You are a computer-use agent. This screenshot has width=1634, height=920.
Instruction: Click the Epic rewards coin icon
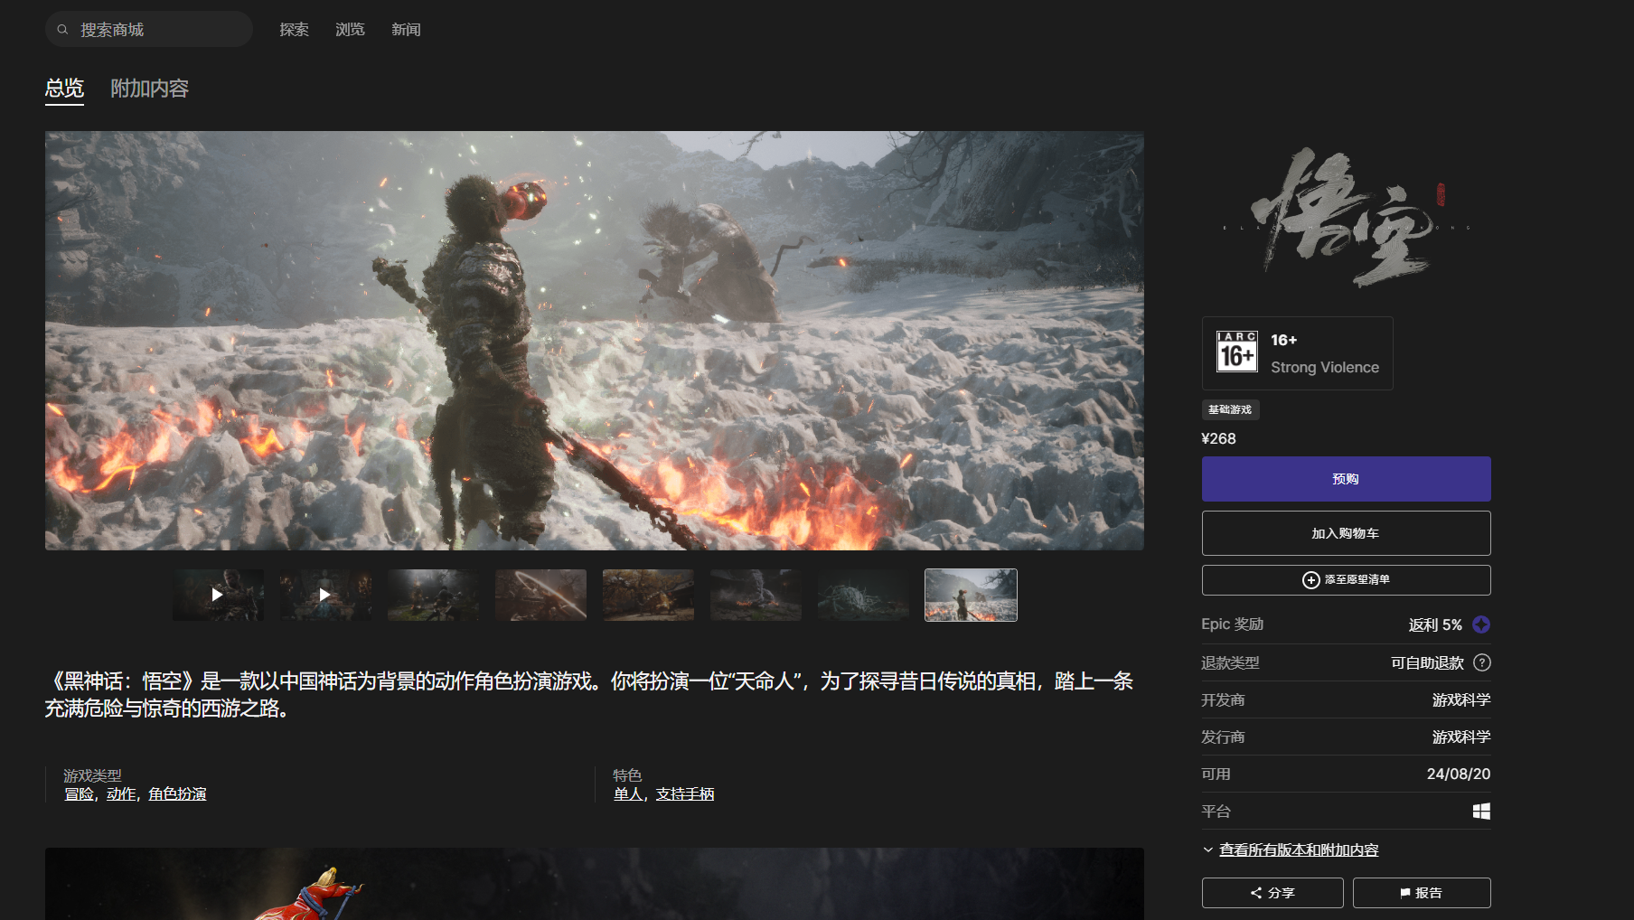click(1481, 624)
